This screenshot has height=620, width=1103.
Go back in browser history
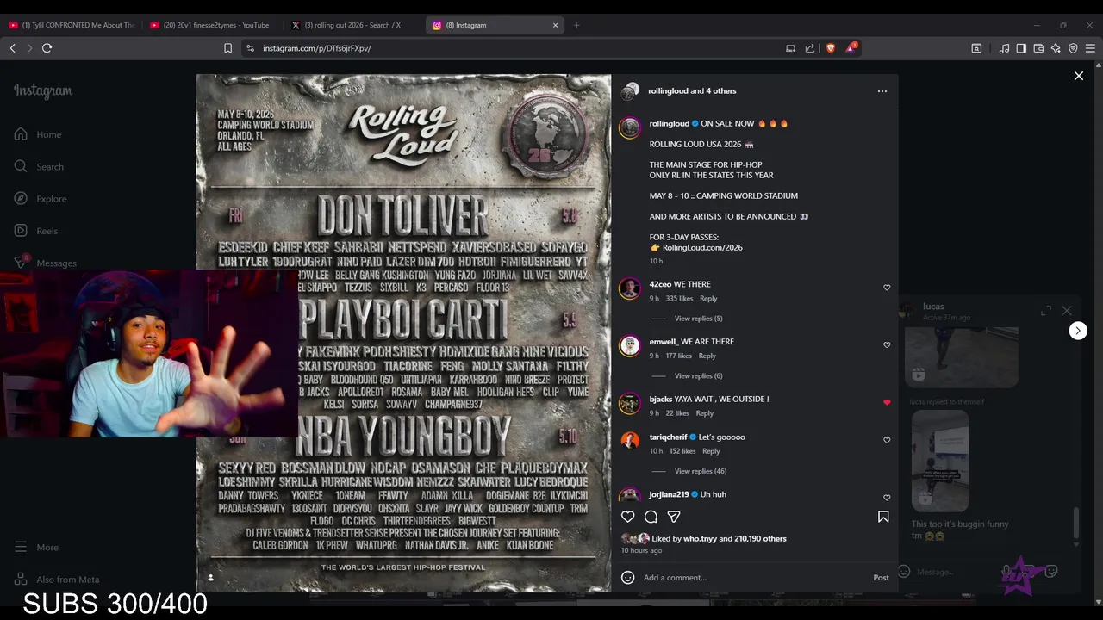coord(12,48)
